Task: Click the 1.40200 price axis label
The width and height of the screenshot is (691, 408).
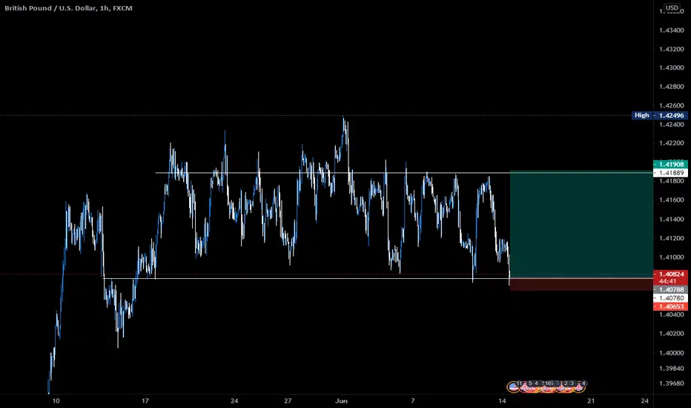Action: 671,334
